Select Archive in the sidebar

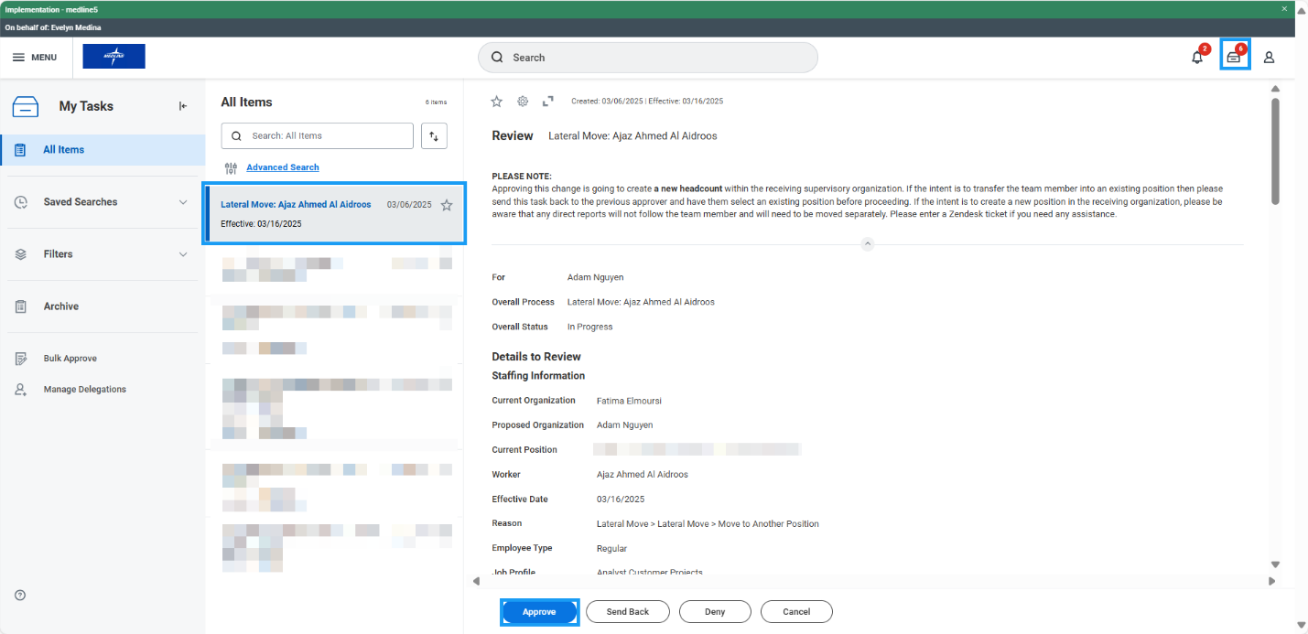pyautogui.click(x=60, y=306)
